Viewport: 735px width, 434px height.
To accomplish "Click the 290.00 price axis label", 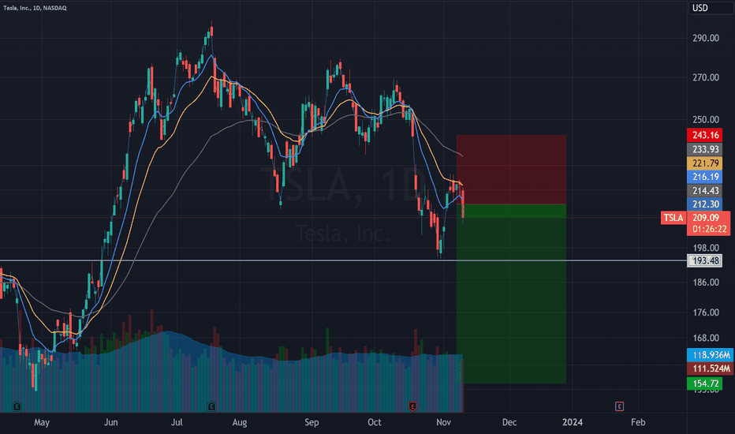I will click(x=706, y=38).
